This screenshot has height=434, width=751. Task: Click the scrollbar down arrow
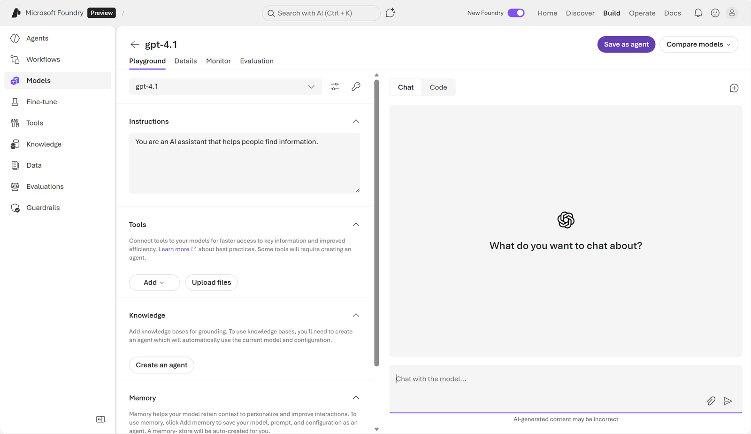pos(376,429)
